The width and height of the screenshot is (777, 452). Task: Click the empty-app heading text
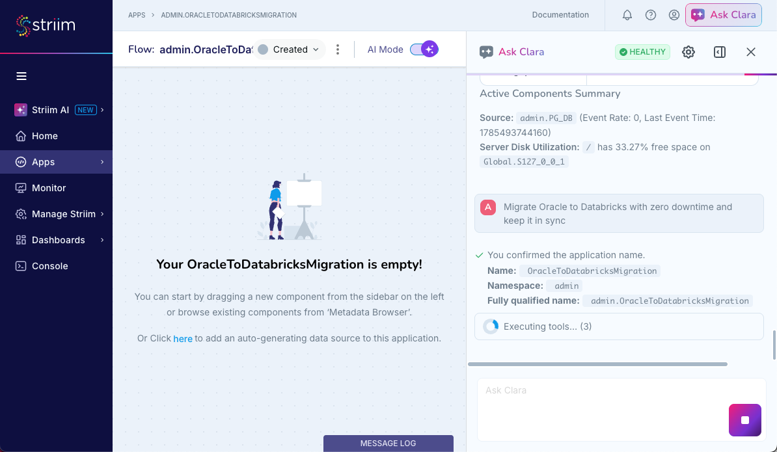tap(290, 264)
